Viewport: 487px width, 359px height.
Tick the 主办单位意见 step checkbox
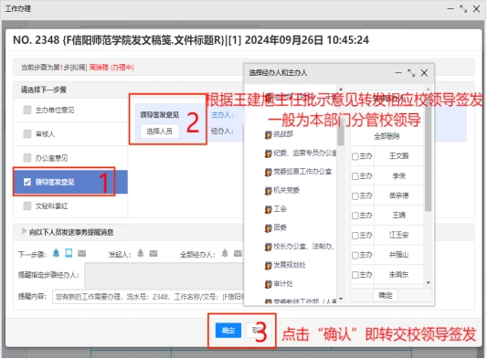click(x=27, y=110)
